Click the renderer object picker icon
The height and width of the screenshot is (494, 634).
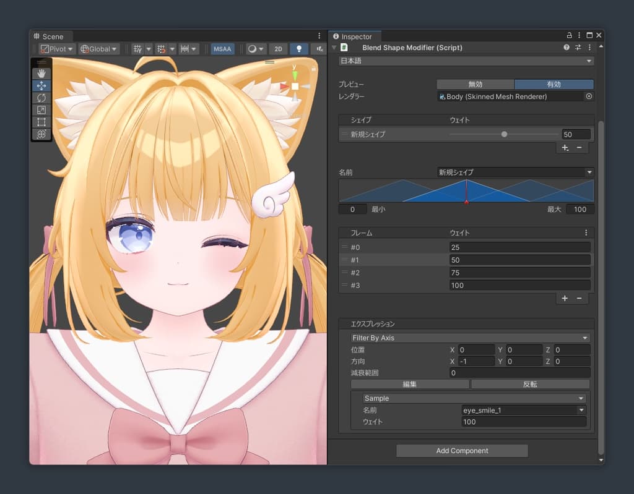[589, 96]
